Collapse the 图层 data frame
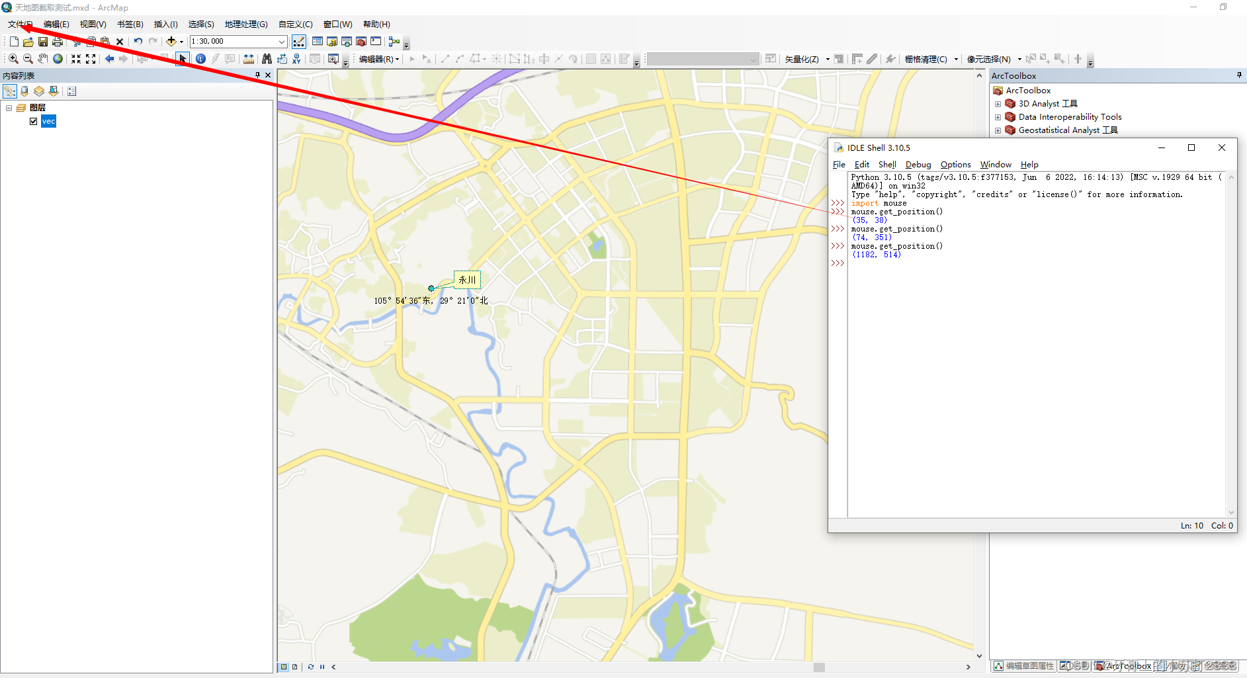This screenshot has width=1247, height=678. tap(9, 108)
